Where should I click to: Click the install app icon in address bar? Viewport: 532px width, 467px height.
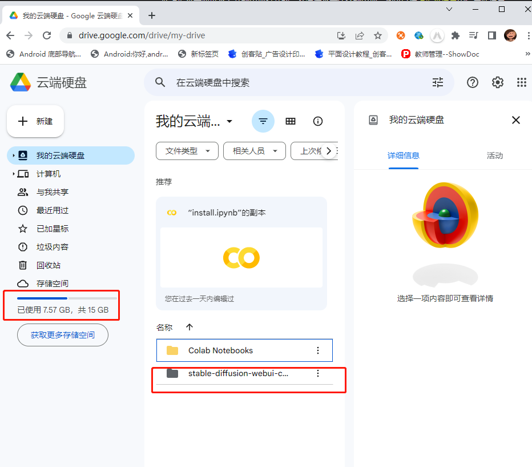[x=341, y=35]
